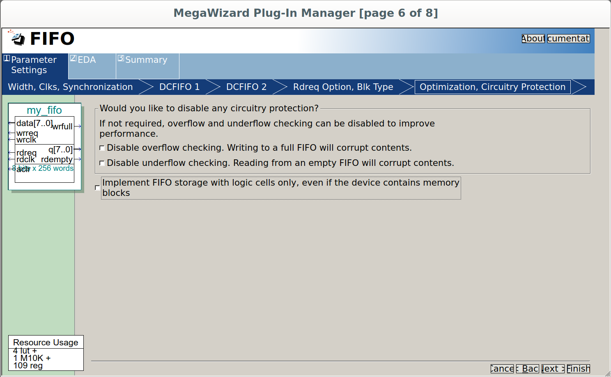Switch to the Summary tab

(x=147, y=66)
